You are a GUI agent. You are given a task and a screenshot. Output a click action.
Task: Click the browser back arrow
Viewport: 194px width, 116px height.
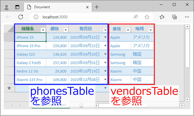click(8, 17)
